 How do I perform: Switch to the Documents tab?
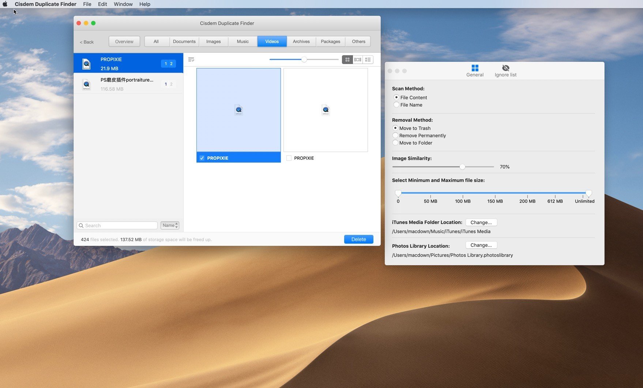point(184,41)
